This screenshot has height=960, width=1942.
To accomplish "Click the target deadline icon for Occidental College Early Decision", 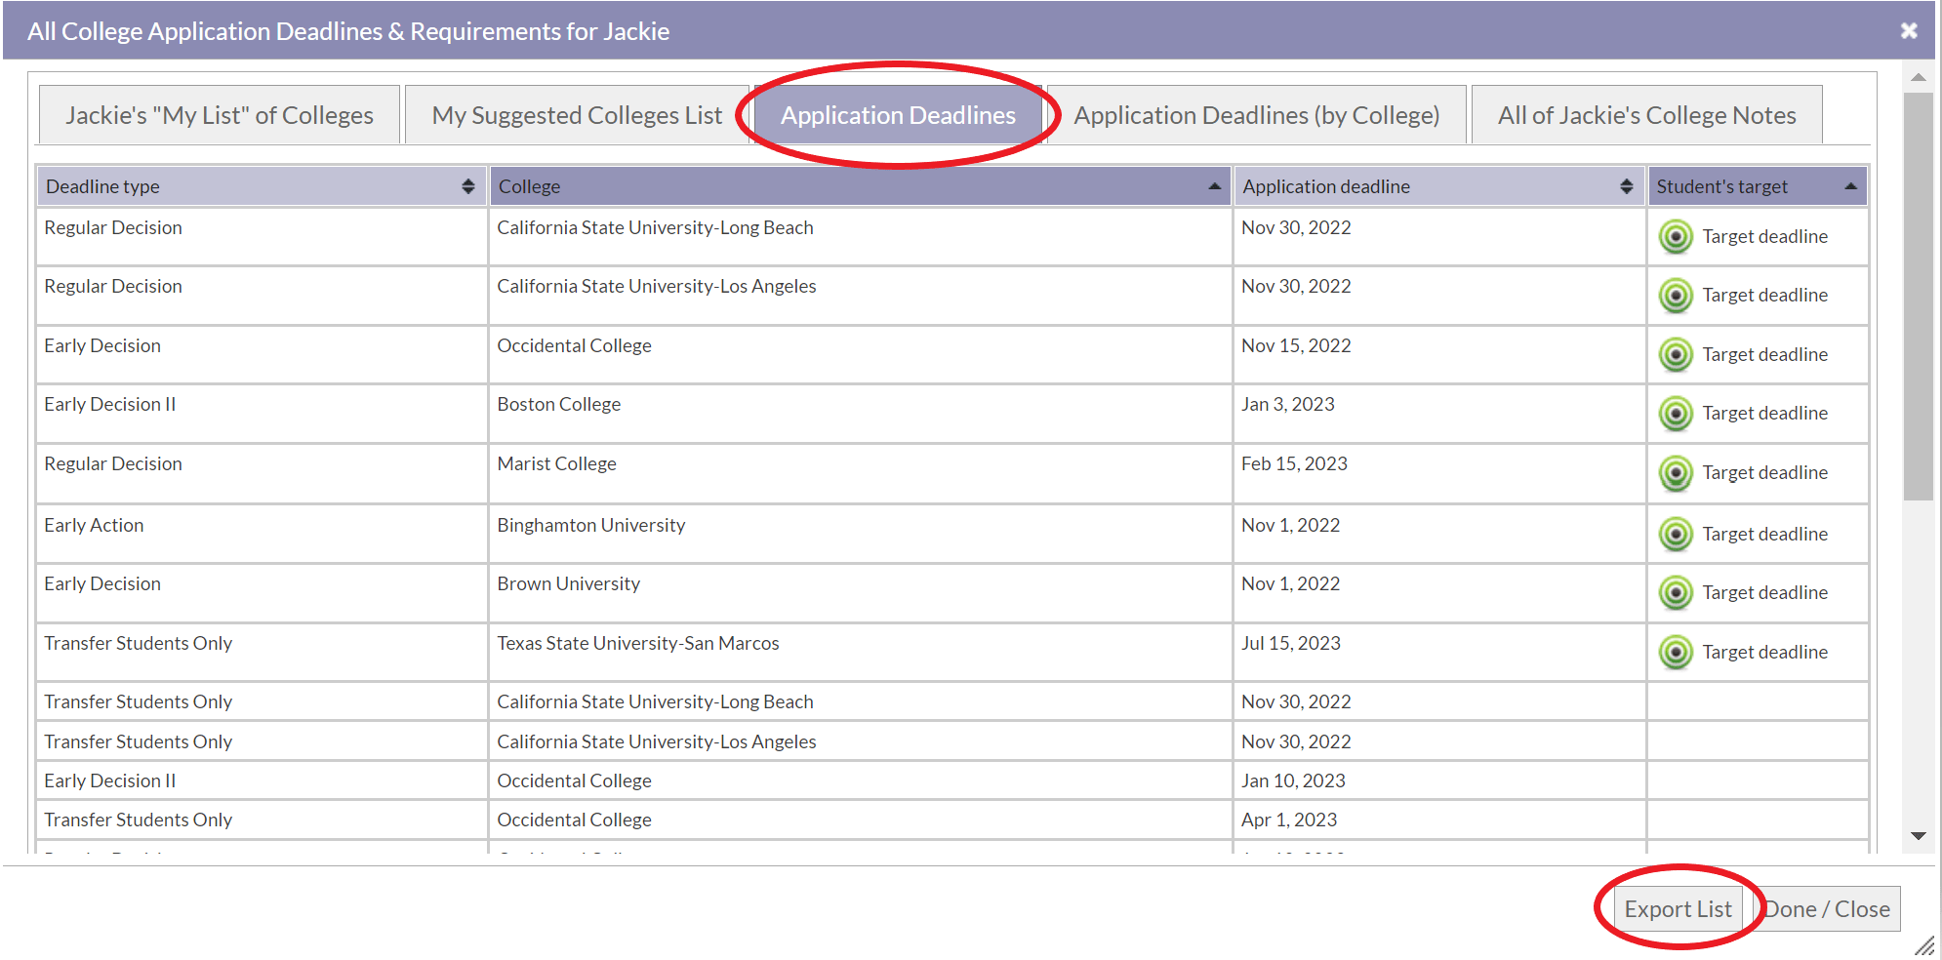I will pyautogui.click(x=1675, y=354).
